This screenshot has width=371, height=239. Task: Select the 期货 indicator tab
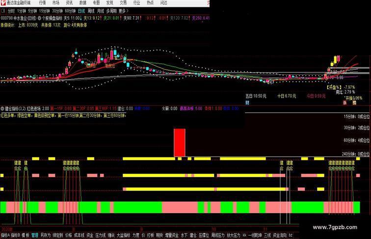click(159, 235)
